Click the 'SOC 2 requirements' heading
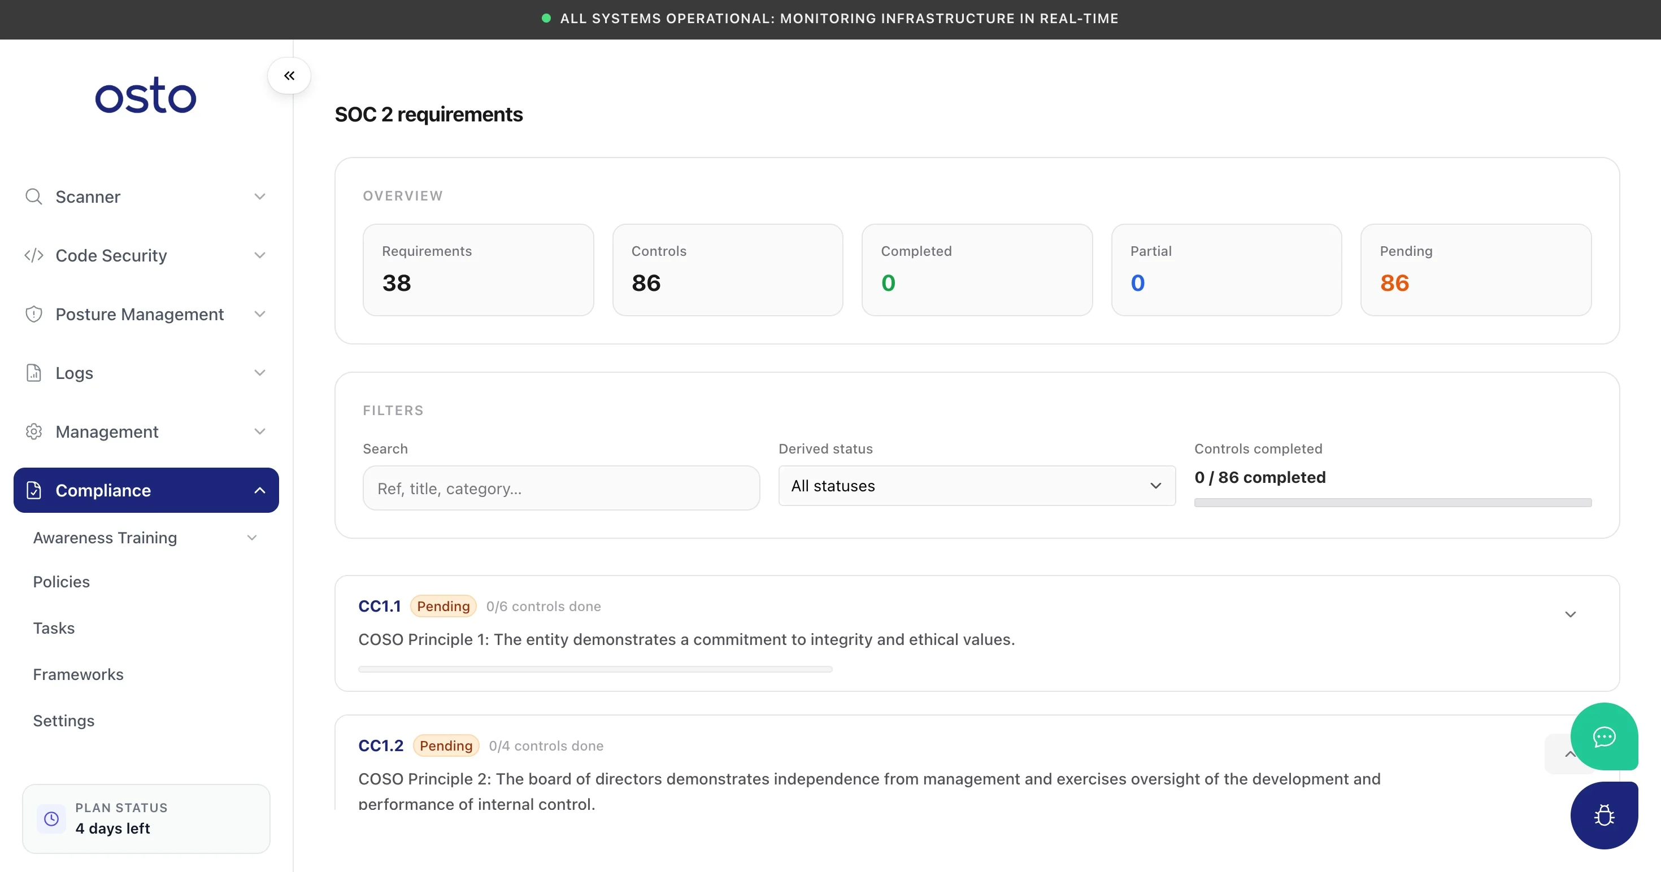Screen dimensions: 1661x872 click(428, 114)
